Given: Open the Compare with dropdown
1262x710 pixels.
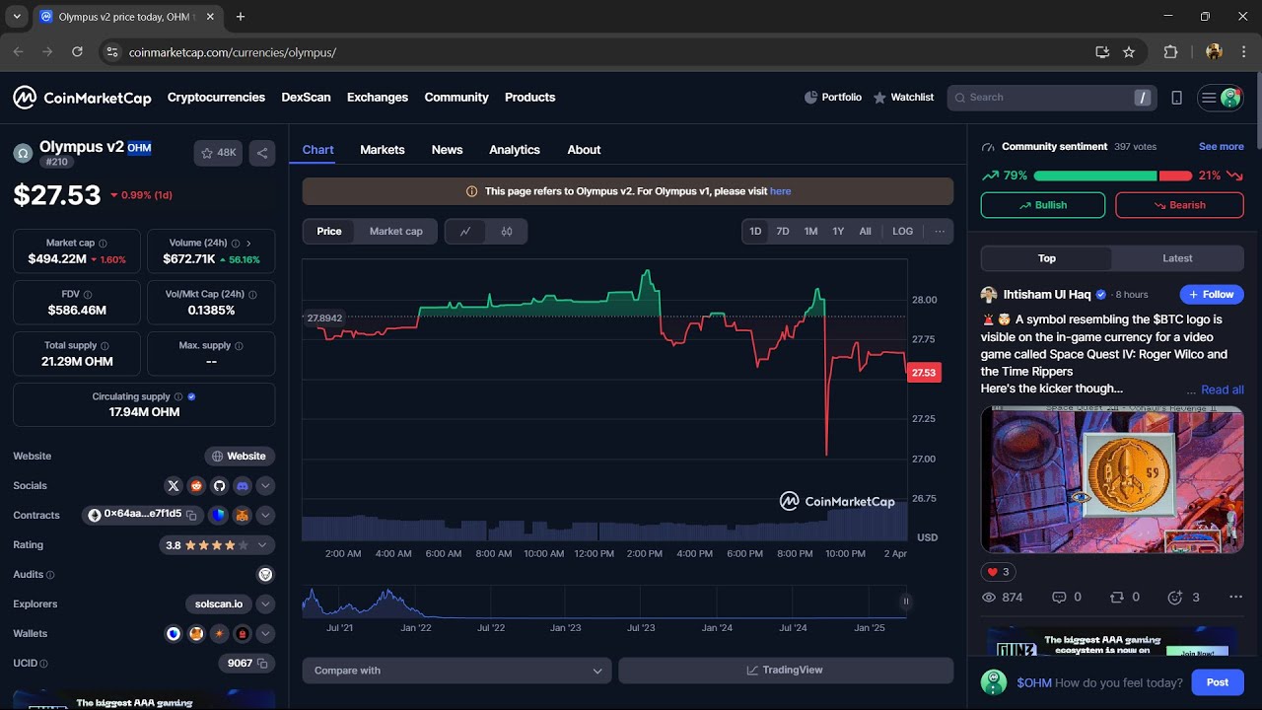Looking at the screenshot, I should [x=457, y=671].
